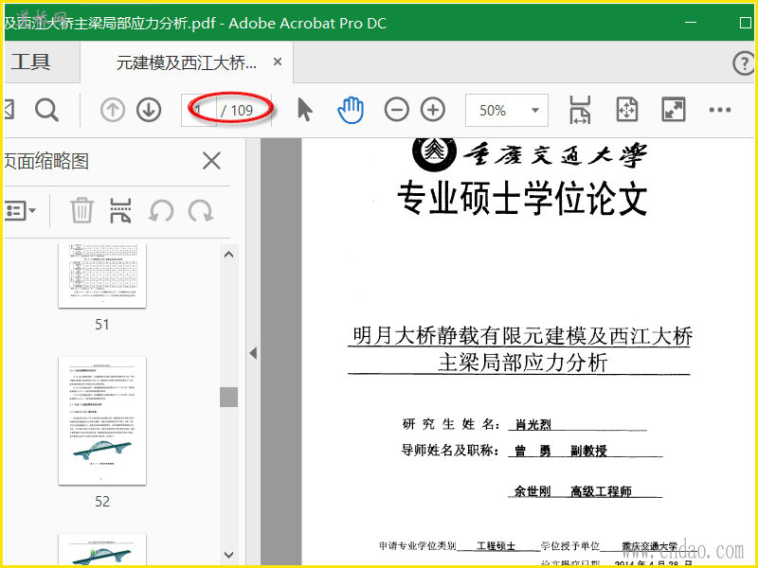The image size is (758, 568).
Task: Choose the Selection arrow tool
Action: pos(304,110)
